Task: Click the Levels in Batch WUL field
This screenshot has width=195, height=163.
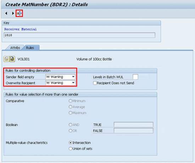Action: pos(135,77)
